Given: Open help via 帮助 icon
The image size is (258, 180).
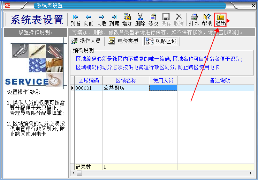Looking at the screenshot, I should click(207, 20).
